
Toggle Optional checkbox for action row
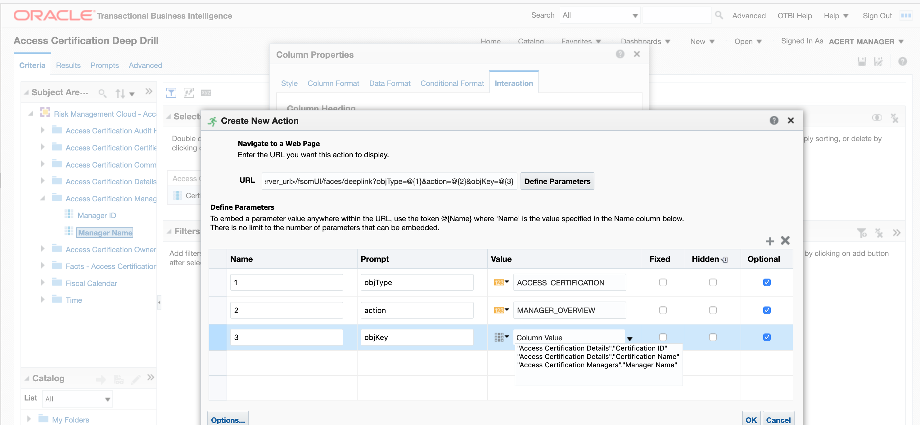(767, 310)
